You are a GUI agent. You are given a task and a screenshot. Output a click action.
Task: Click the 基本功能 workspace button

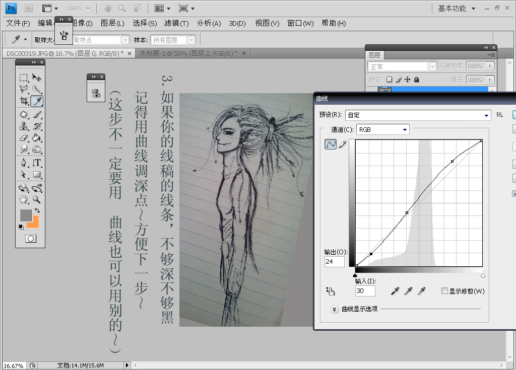point(451,9)
